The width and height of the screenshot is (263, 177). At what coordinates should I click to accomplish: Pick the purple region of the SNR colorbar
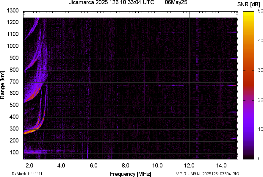249,125
